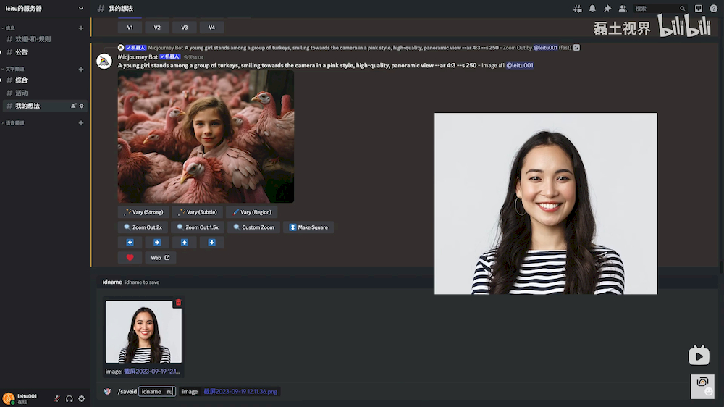Show pinned messages pin icon
Screen dimensions: 724x407
pos(607,8)
